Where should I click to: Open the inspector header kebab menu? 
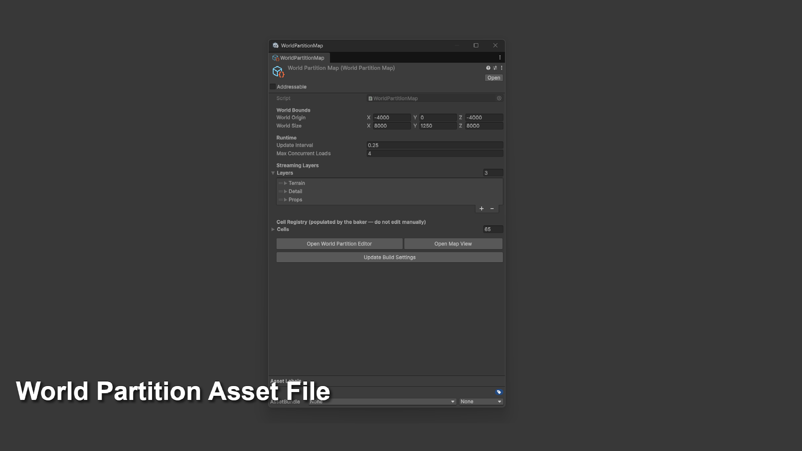502,68
